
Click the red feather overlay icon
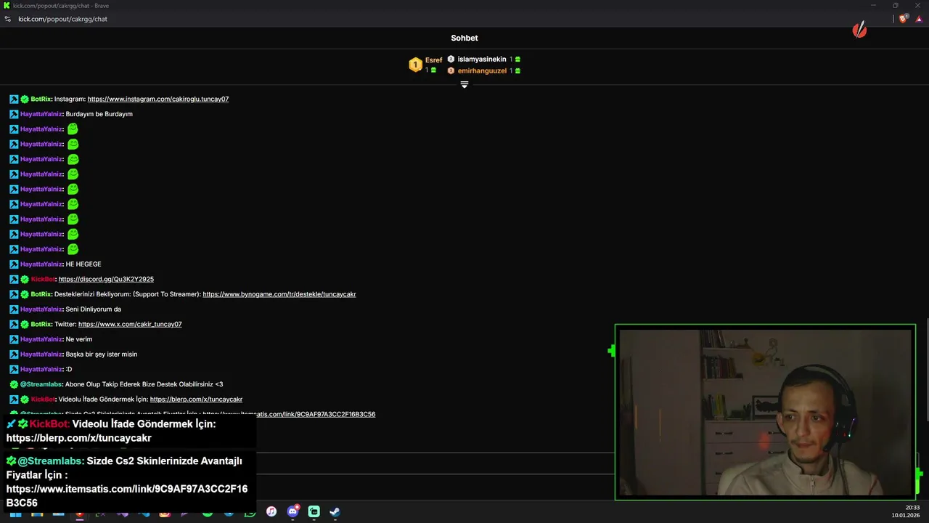coord(860,30)
